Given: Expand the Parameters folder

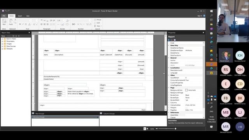Looking at the screenshot, I should tap(2, 41).
